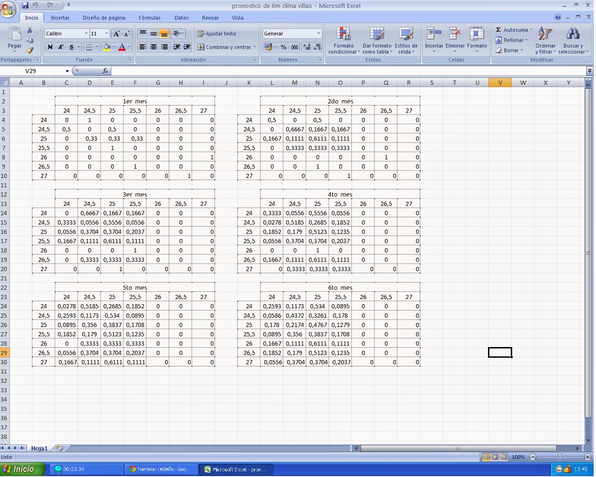This screenshot has width=596, height=477.
Task: Open Insertar cells command
Action: (434, 40)
